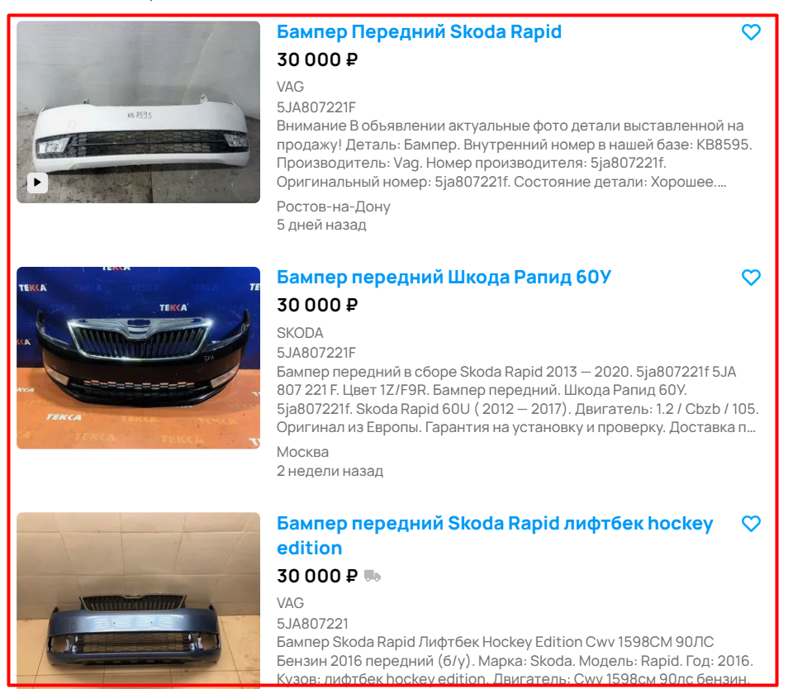This screenshot has width=793, height=689.
Task: Click the hockey edition listing description text
Action: 515,661
